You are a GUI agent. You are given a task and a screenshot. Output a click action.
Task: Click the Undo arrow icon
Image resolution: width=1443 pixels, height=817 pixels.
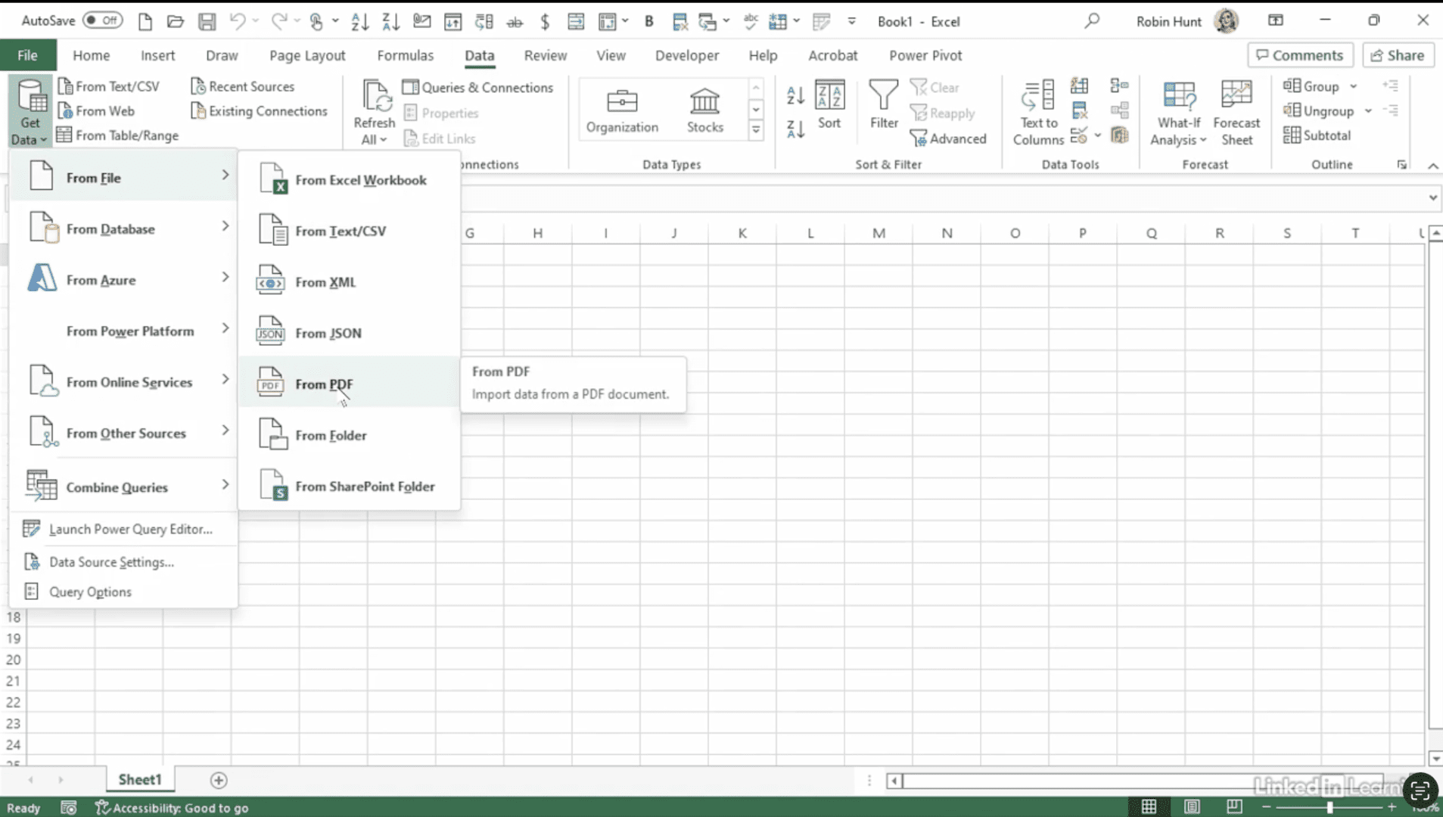tap(237, 21)
